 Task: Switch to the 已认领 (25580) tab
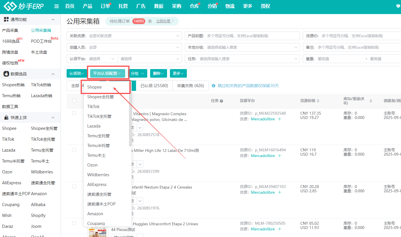(154, 86)
